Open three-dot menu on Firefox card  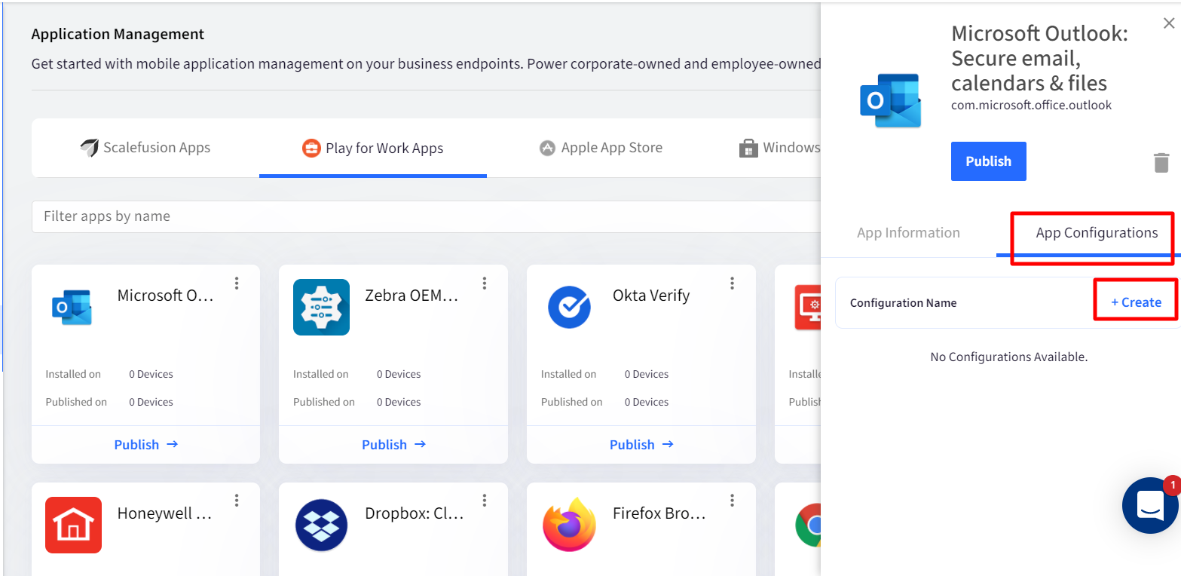(732, 501)
